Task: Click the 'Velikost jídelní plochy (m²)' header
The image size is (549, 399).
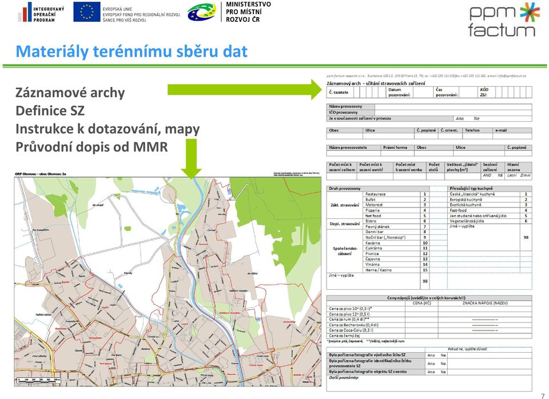Action: pyautogui.click(x=462, y=167)
